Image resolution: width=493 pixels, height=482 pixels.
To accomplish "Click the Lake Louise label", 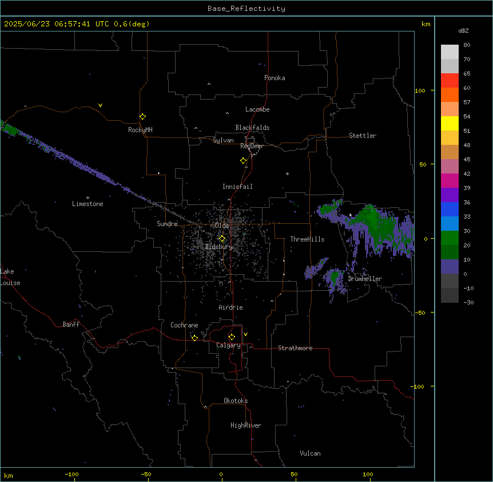I will coord(10,277).
